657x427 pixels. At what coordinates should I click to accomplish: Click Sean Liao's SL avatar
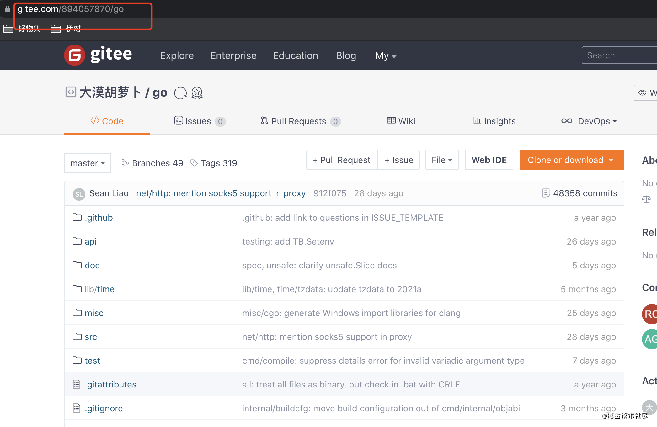79,194
